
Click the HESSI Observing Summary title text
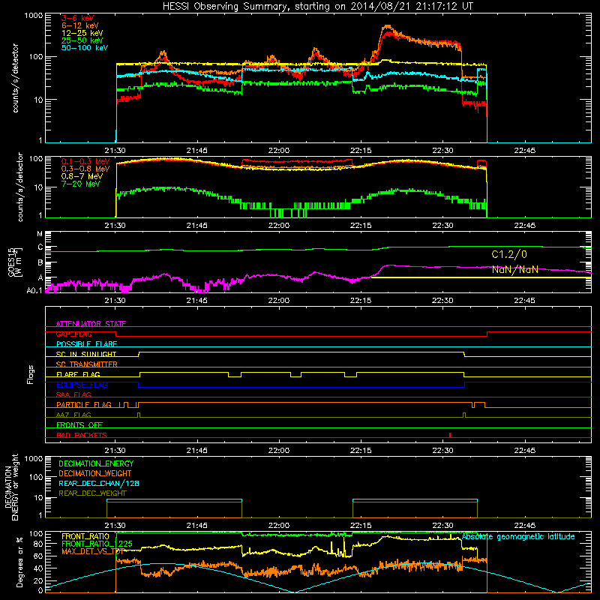click(x=318, y=6)
